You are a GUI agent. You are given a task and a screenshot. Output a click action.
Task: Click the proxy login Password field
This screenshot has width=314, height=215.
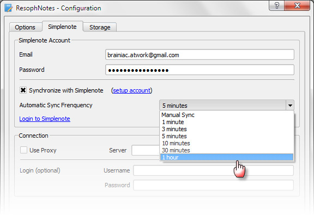point(214,185)
